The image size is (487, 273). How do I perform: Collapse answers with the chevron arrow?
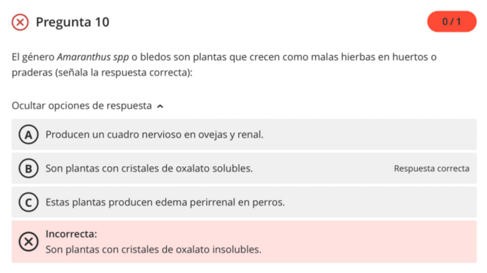coord(160,106)
